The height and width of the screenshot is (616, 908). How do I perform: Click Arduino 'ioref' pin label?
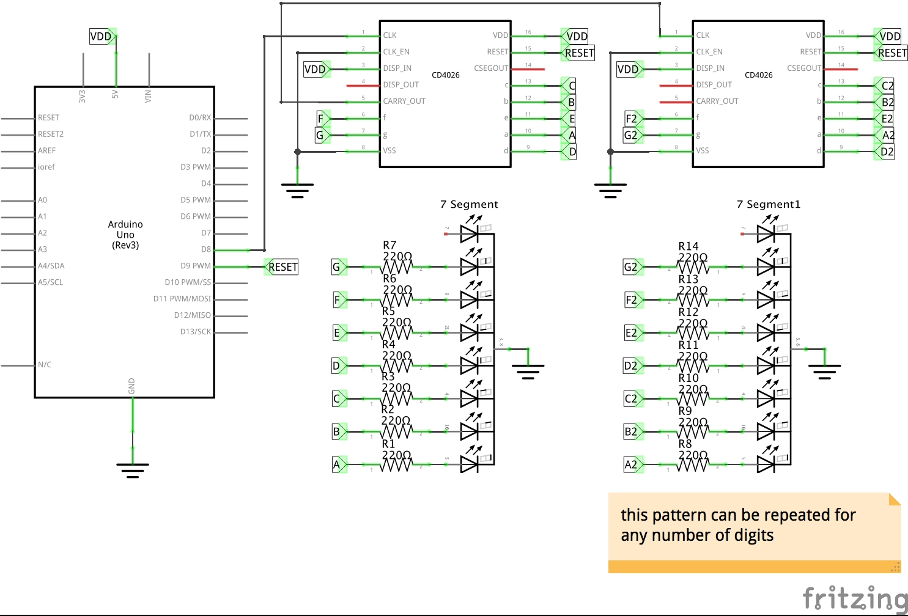[x=46, y=167]
